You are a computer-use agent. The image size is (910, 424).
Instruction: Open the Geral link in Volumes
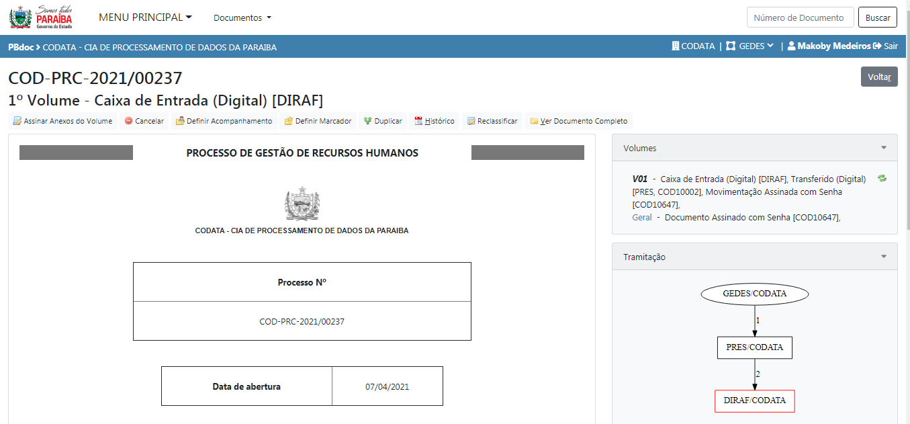tap(642, 217)
